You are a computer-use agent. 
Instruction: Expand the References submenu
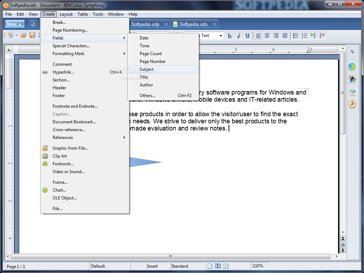point(85,138)
